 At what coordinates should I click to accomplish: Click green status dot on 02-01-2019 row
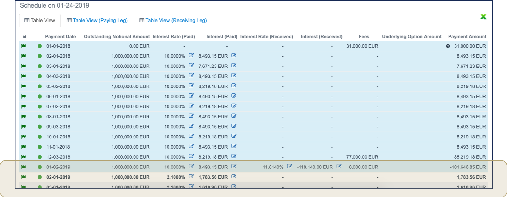click(x=40, y=177)
